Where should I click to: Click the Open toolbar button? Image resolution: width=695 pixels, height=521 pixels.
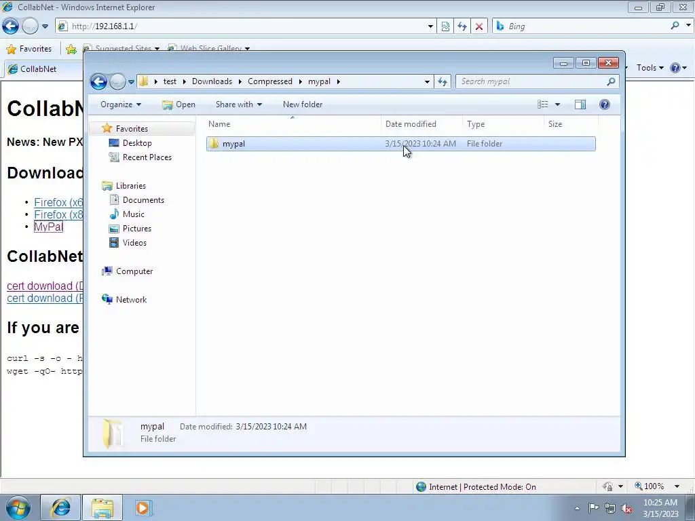pos(179,104)
